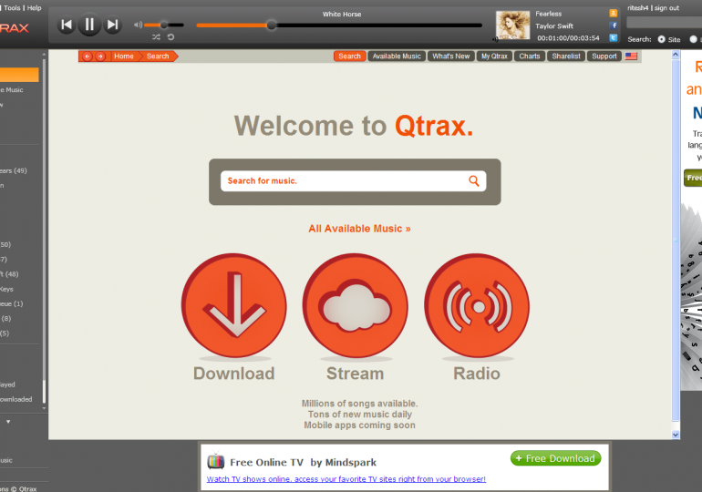Viewport: 702px width, 492px height.
Task: Toggle repeat playback mode
Action: tap(170, 37)
